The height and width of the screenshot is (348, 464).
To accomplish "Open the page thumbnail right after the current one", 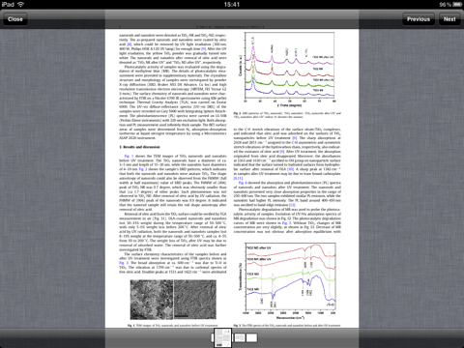I will coord(240,337).
